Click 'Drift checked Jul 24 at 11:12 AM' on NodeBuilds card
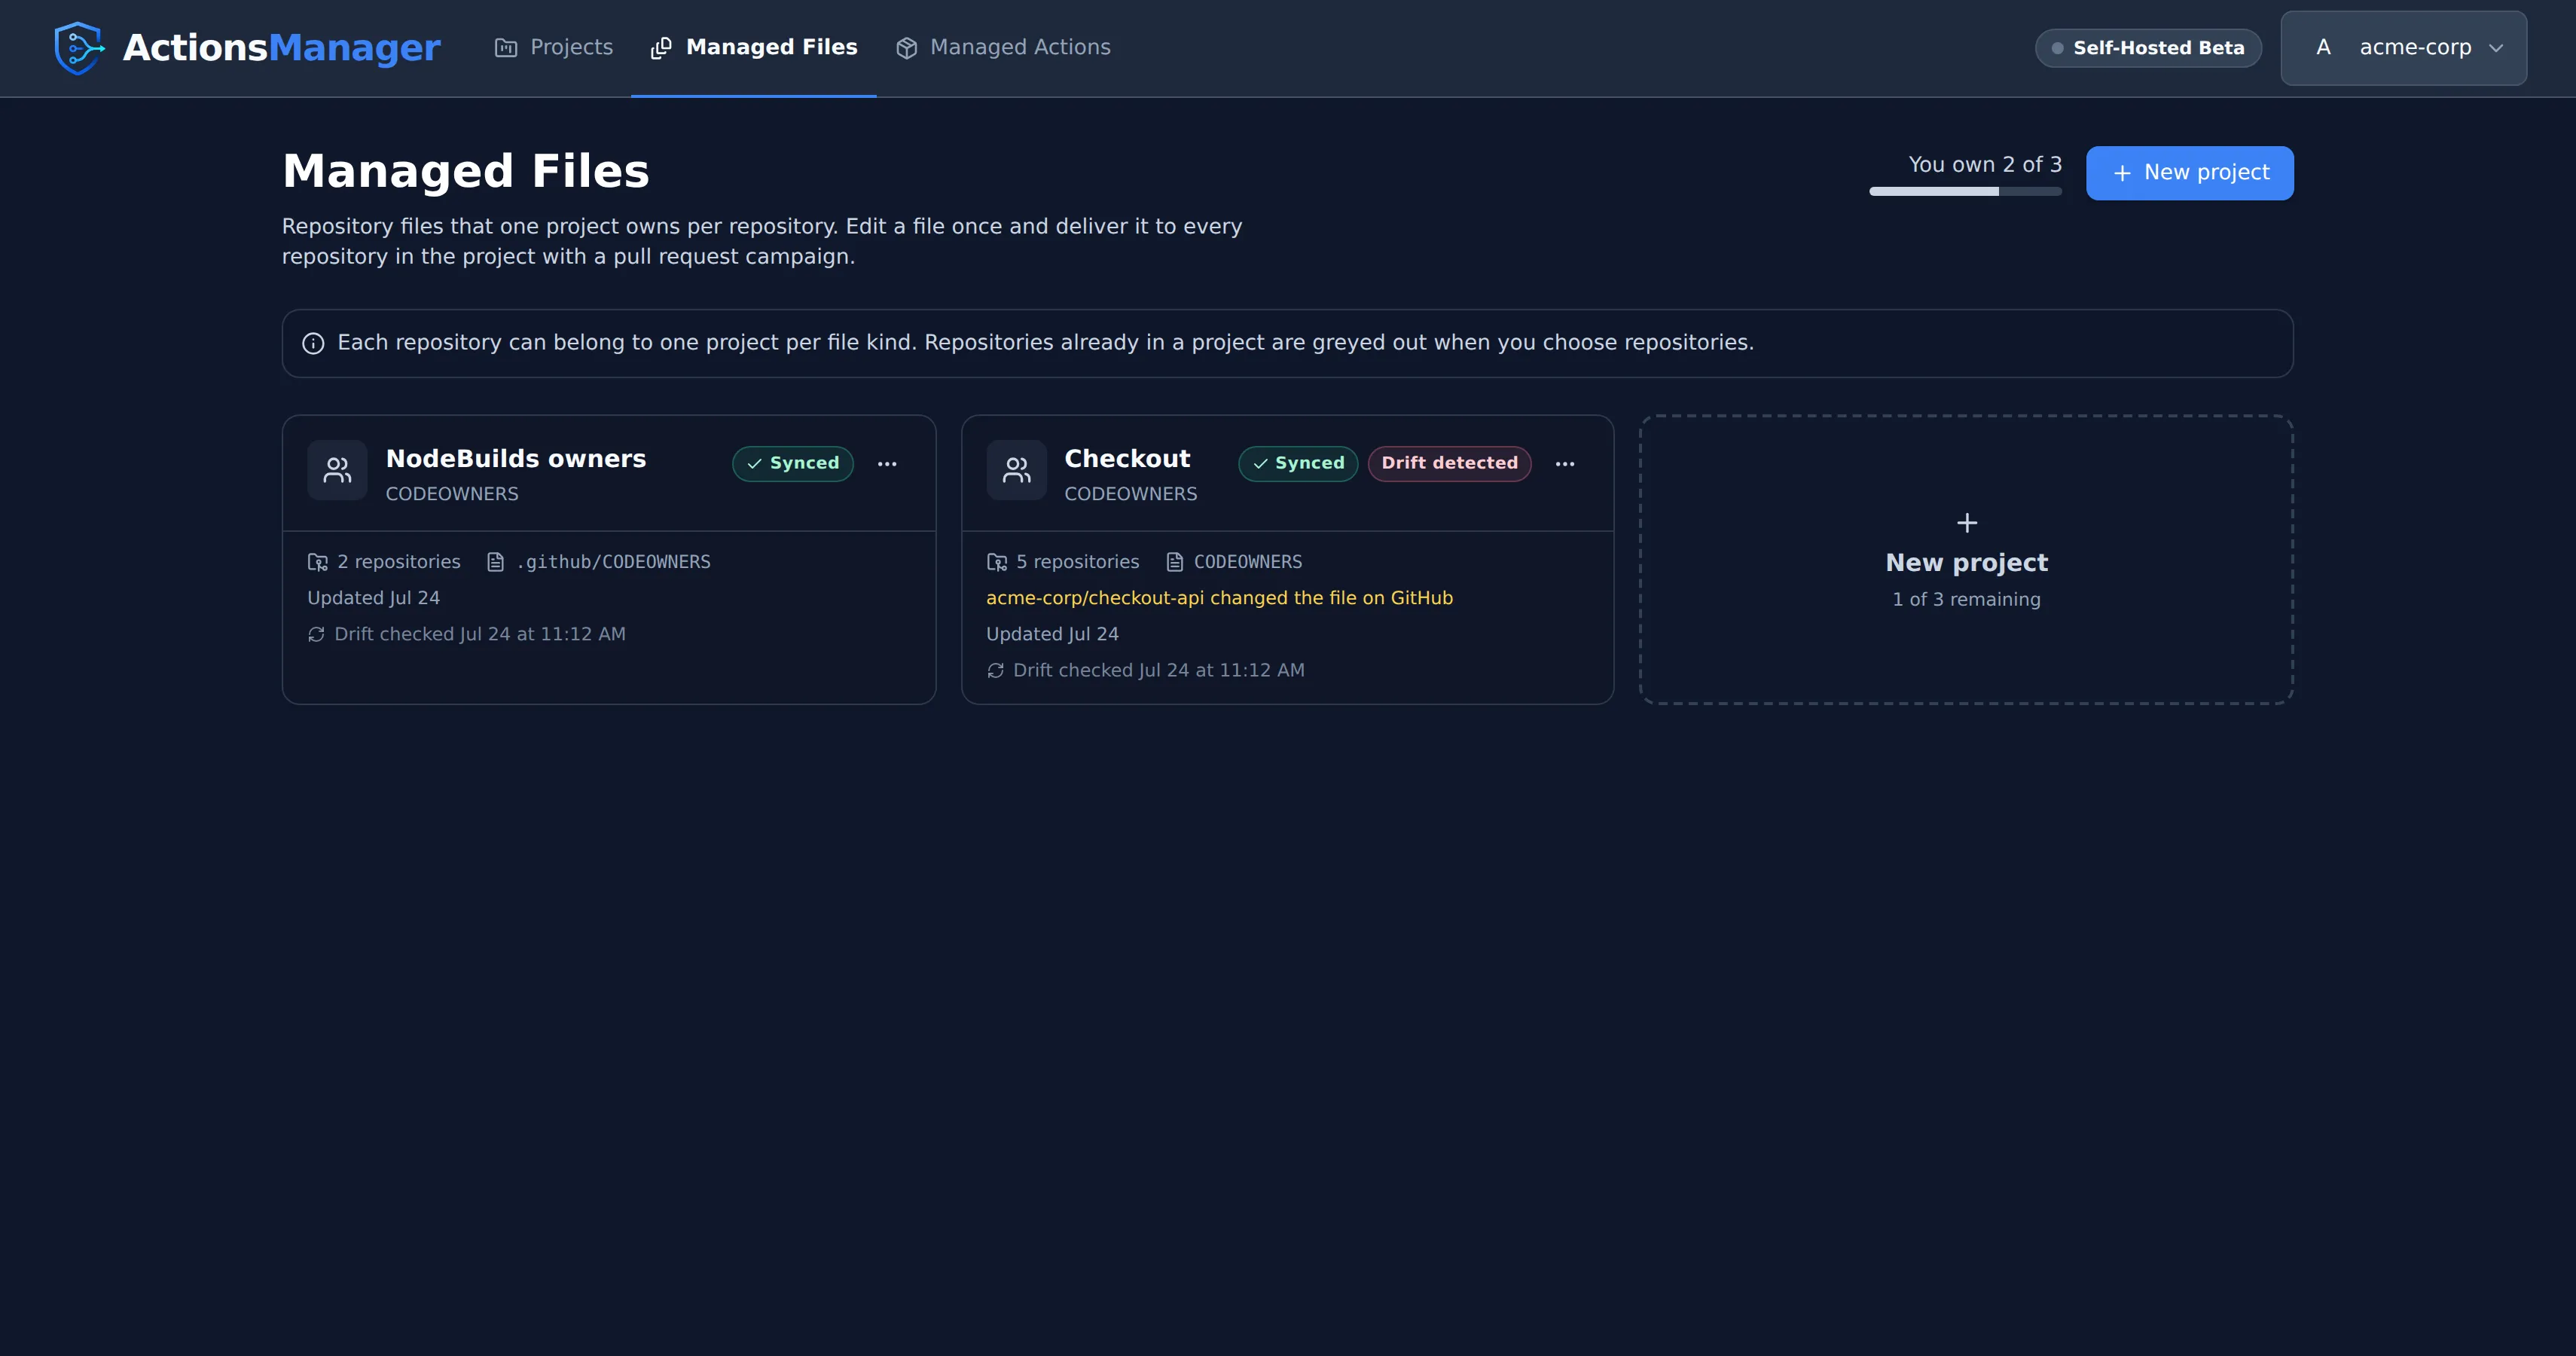This screenshot has height=1356, width=2576. [480, 635]
